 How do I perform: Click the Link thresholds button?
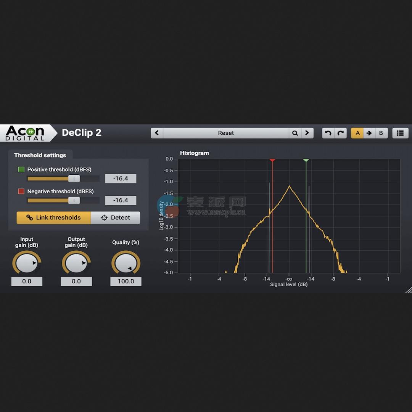(53, 217)
